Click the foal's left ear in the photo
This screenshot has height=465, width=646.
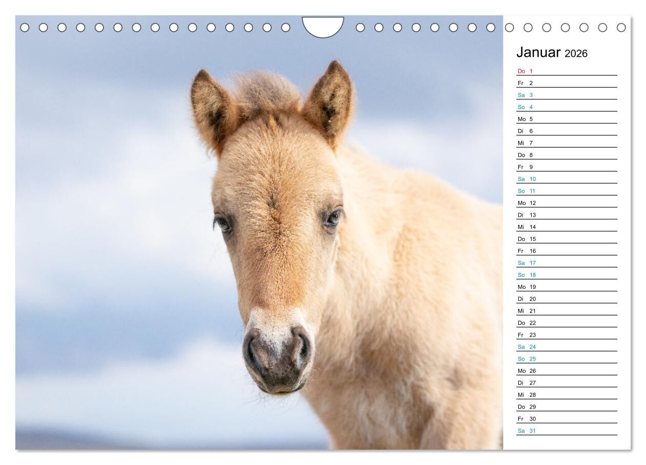pyautogui.click(x=211, y=105)
